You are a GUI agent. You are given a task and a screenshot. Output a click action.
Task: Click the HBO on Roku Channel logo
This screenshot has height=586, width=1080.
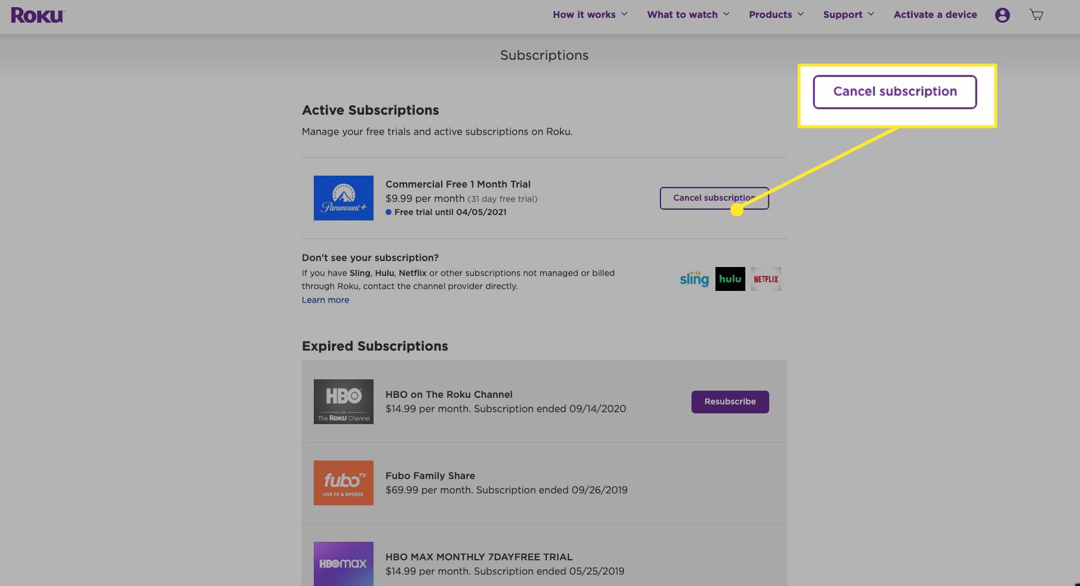pyautogui.click(x=344, y=401)
